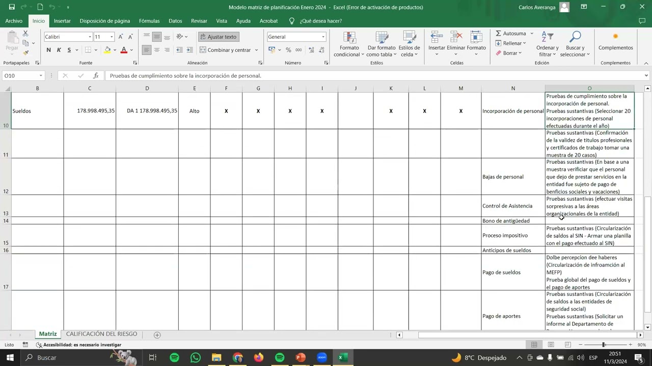
Task: Switch to the Datos ribbon tab
Action: 175,21
